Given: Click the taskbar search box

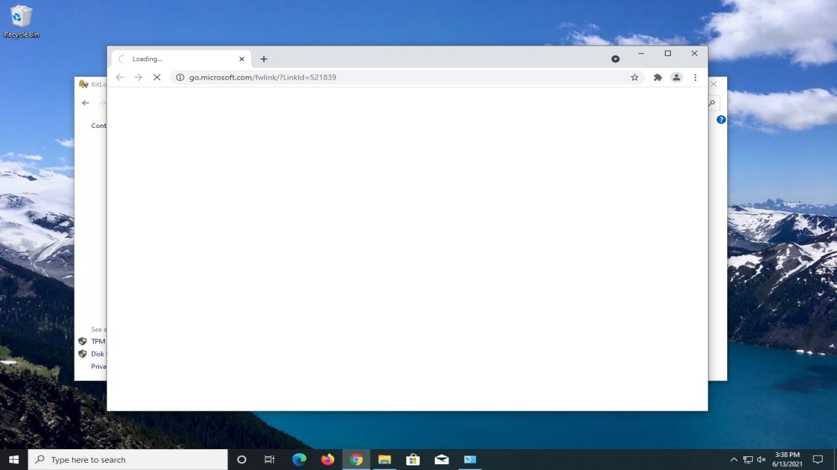Looking at the screenshot, I should (128, 460).
